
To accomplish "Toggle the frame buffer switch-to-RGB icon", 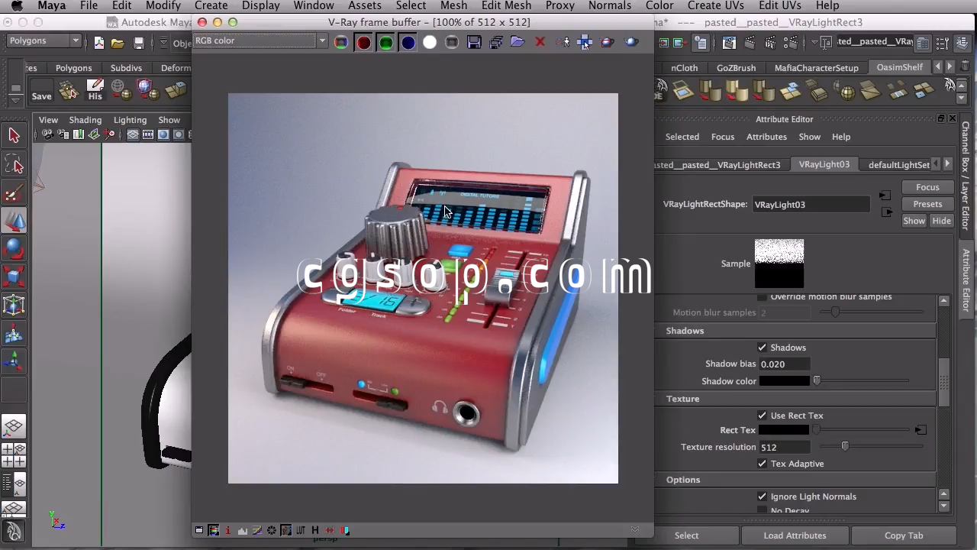I will click(x=341, y=42).
